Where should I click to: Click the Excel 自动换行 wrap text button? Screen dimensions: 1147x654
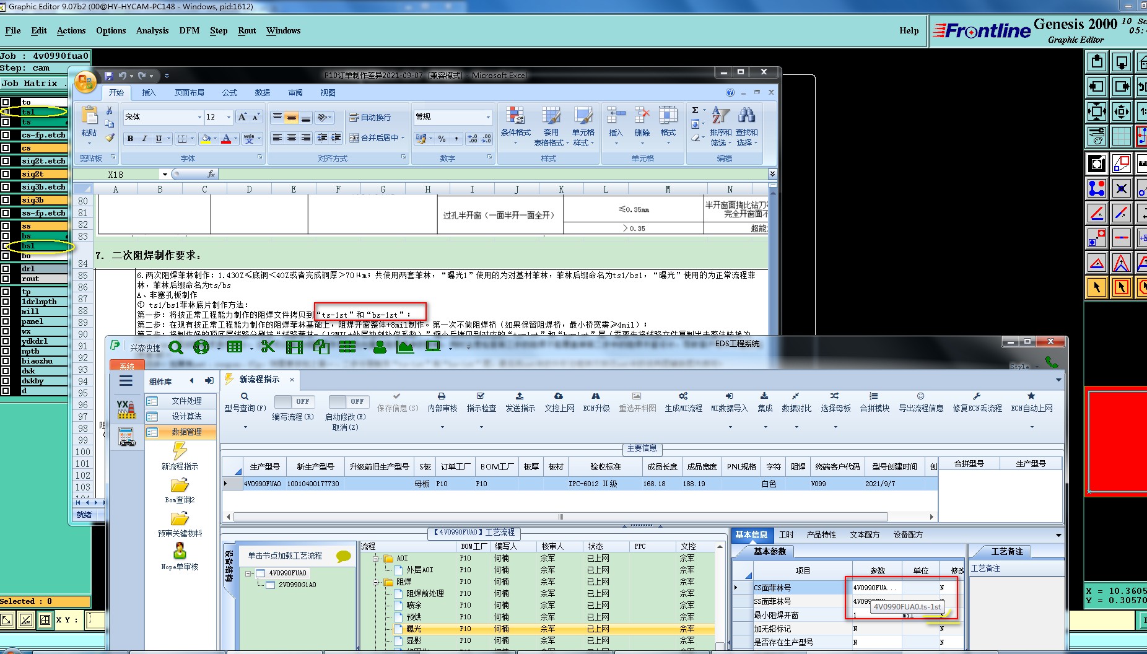click(370, 117)
